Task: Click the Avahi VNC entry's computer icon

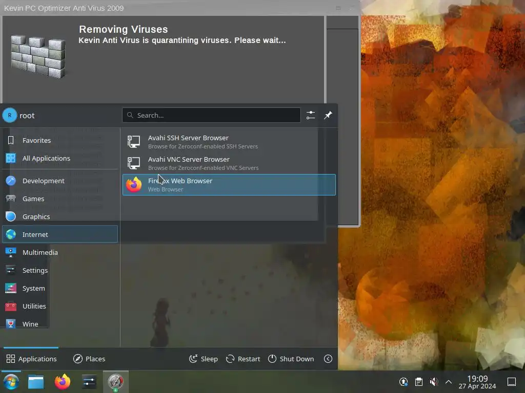Action: coord(134,163)
